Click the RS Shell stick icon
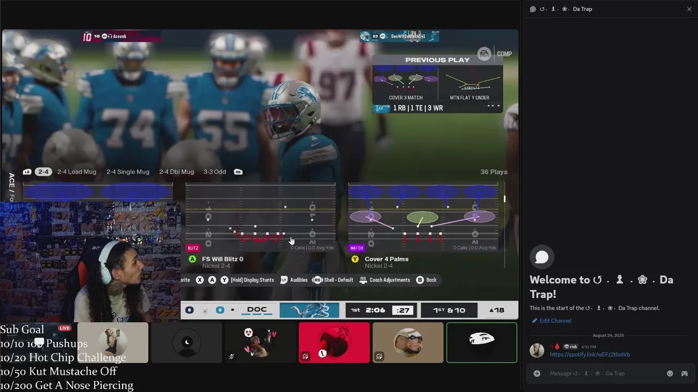This screenshot has height=392, width=698. pos(317,280)
